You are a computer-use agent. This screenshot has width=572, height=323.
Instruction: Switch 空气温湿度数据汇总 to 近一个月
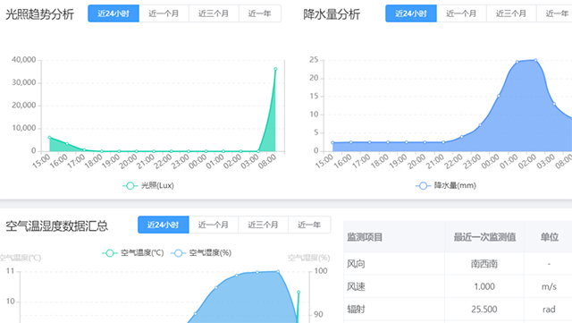tap(214, 225)
